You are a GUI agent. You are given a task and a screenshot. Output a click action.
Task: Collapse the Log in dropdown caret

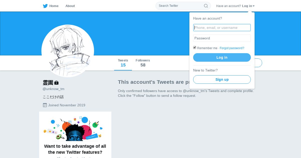[254, 6]
